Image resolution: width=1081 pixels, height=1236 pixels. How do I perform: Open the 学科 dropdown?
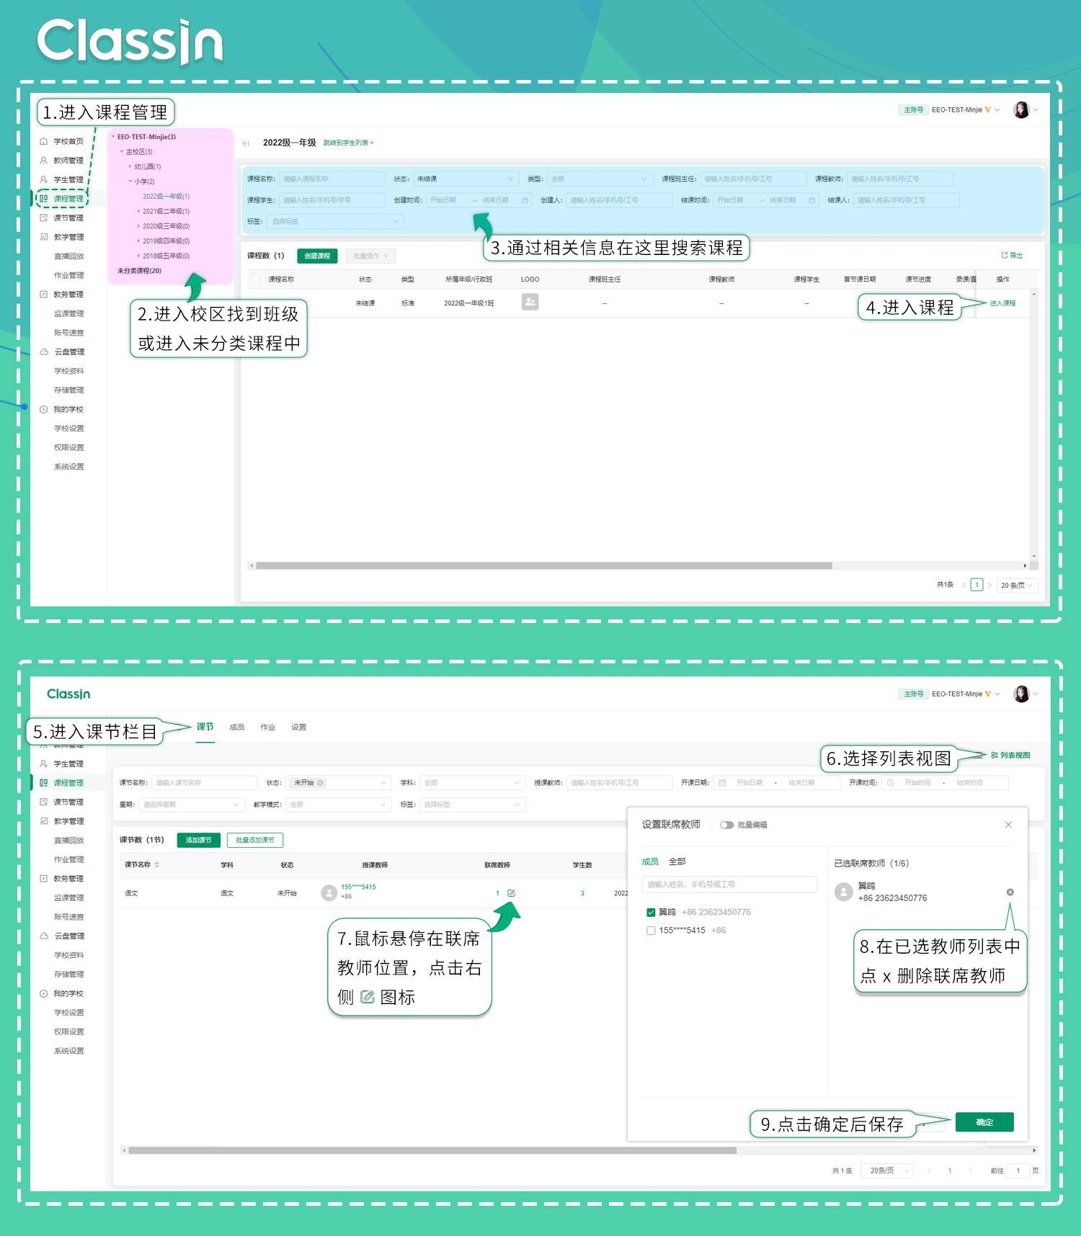pos(473,782)
